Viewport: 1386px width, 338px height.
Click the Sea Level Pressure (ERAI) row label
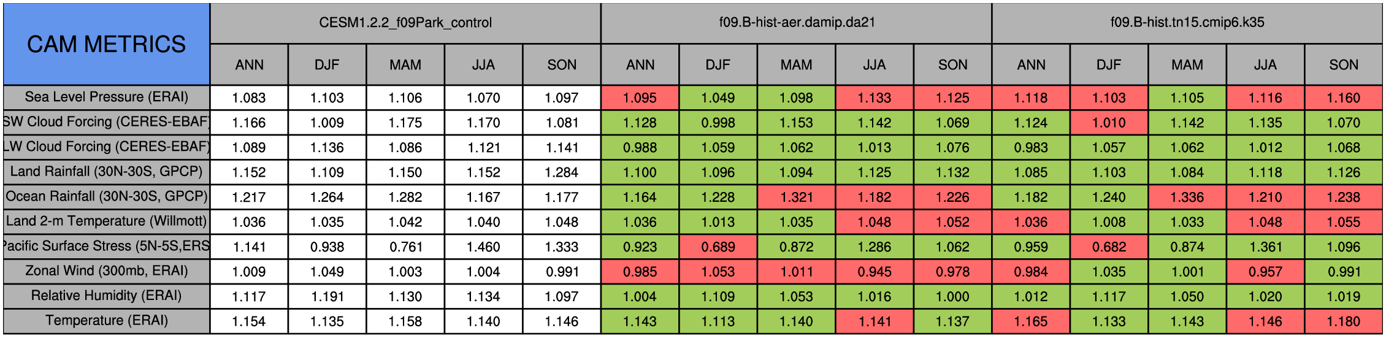[x=106, y=97]
